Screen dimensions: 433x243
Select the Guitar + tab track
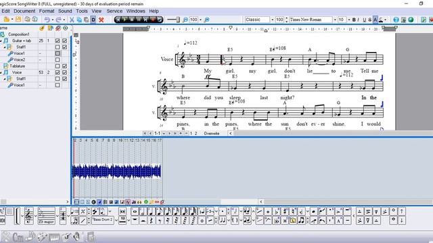pyautogui.click(x=22, y=40)
